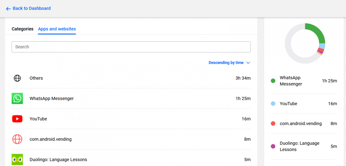Click the 1h 25m time in app list
346x166 pixels.
pyautogui.click(x=243, y=99)
